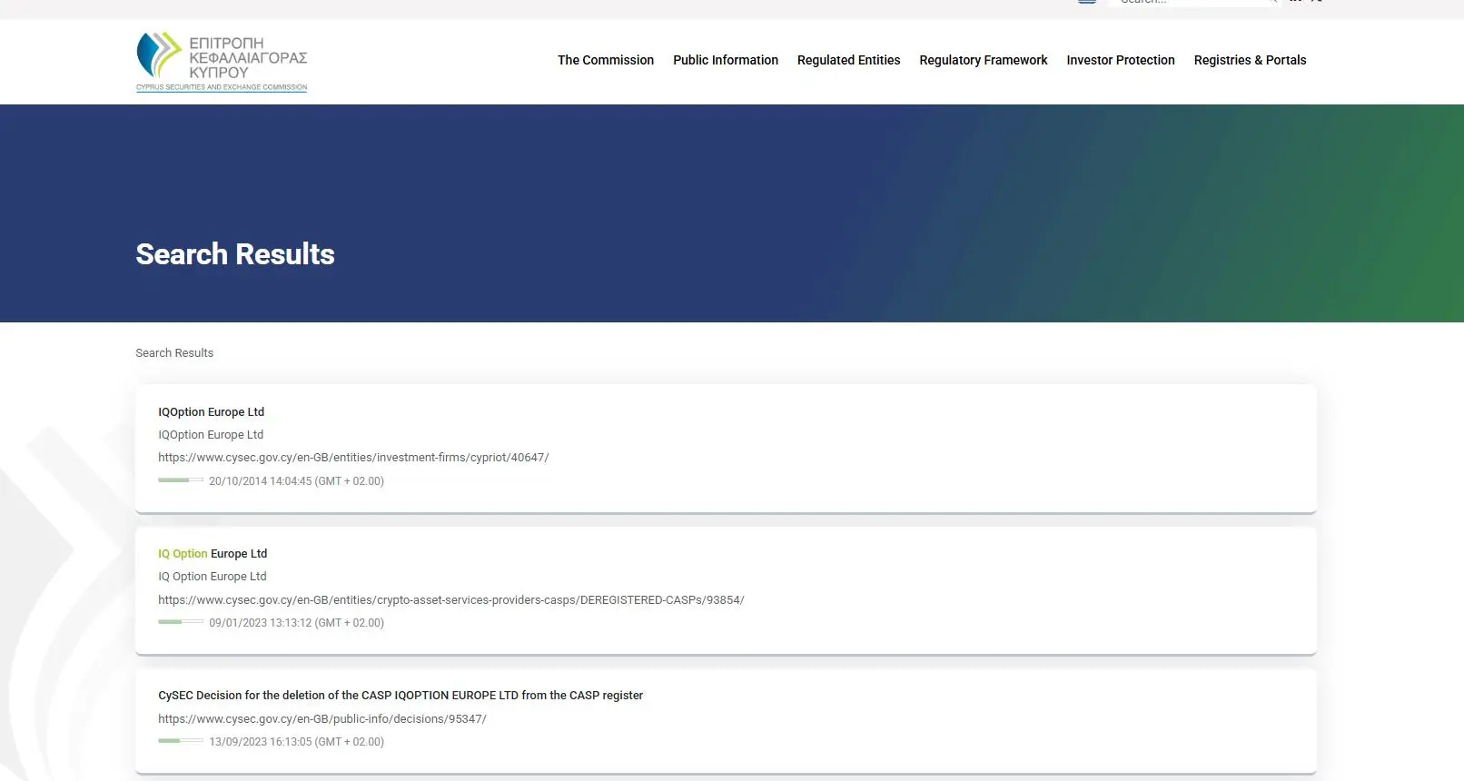
Task: Open the Investor Protection menu
Action: click(x=1121, y=60)
